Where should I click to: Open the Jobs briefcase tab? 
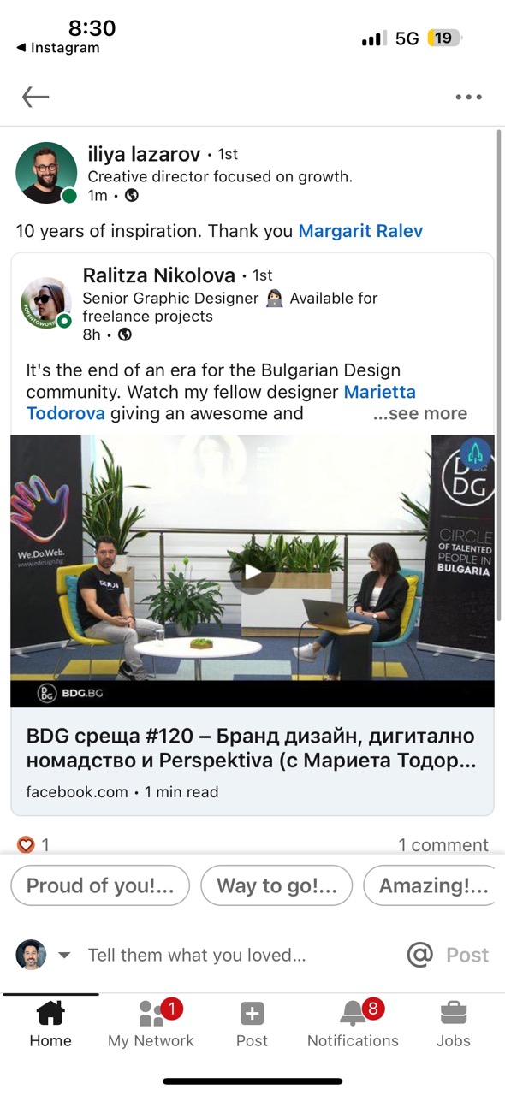454,1023
